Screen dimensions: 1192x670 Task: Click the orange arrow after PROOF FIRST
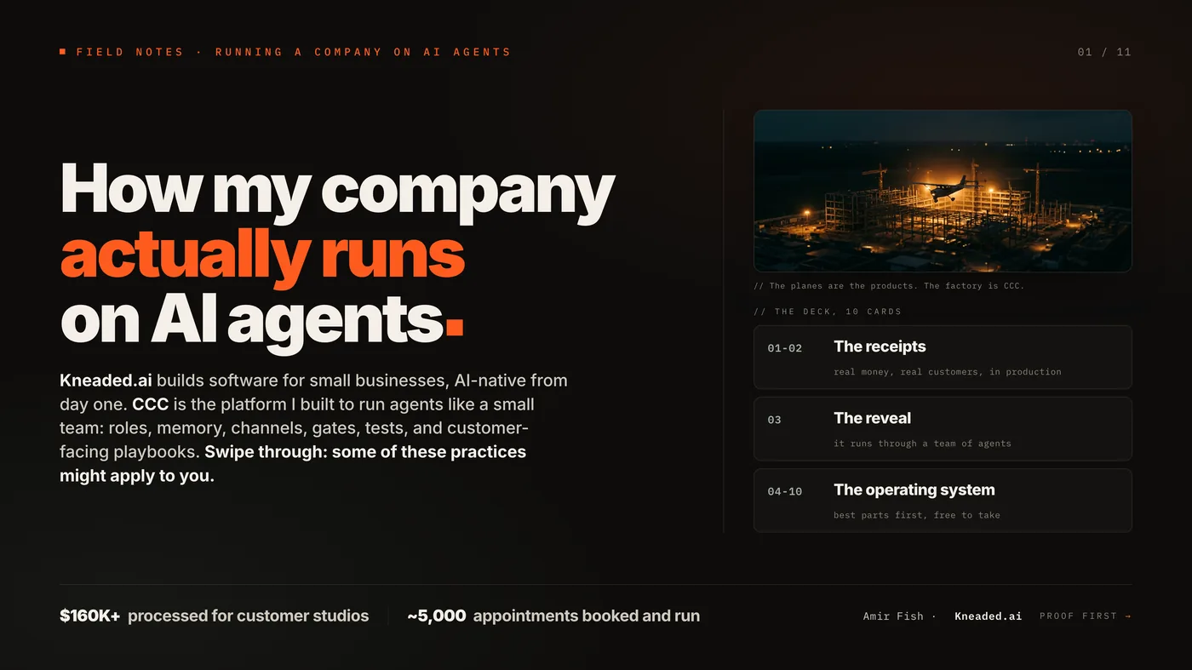[x=1128, y=616]
